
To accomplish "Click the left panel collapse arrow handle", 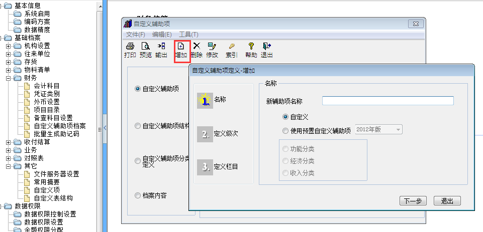I will coord(105,128).
